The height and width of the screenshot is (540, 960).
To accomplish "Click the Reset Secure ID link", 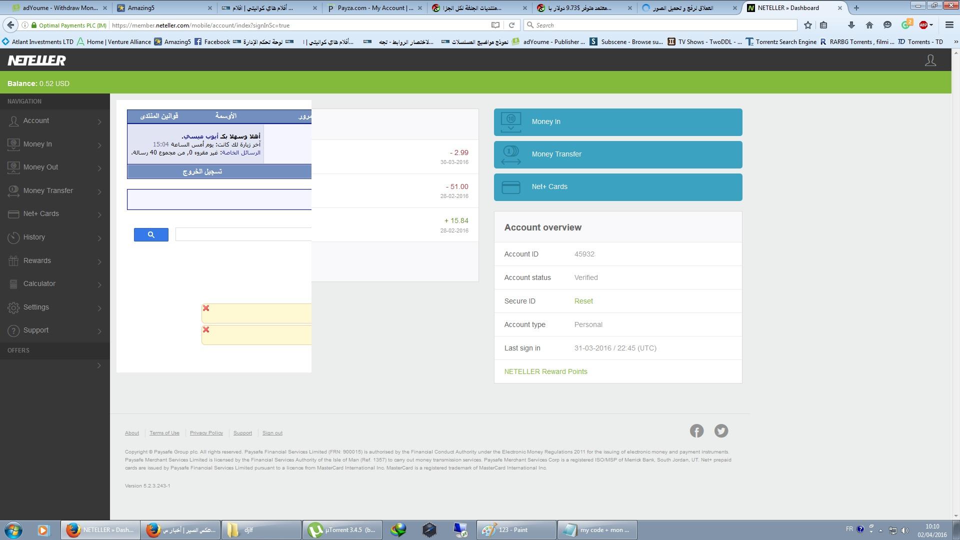I will [583, 301].
